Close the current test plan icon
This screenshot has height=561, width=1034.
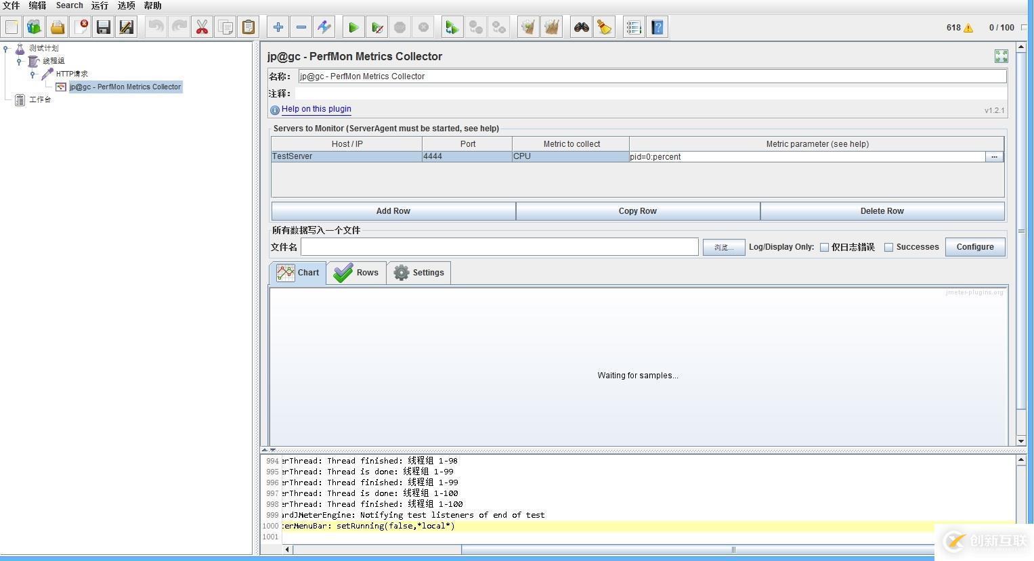(81, 27)
